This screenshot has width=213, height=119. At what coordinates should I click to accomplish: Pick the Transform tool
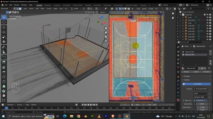[4, 42]
